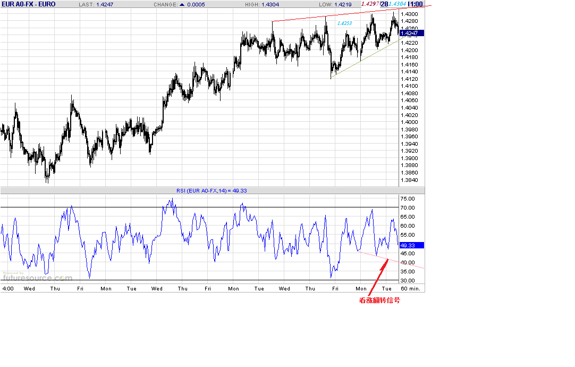Click the 1.4220 price axis label
This screenshot has width=575, height=367.
[x=409, y=43]
